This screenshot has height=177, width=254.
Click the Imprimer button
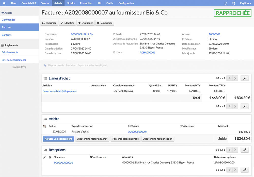tap(49, 23)
